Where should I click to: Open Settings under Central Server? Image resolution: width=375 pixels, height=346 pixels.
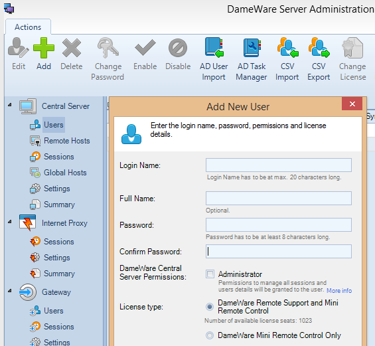57,189
